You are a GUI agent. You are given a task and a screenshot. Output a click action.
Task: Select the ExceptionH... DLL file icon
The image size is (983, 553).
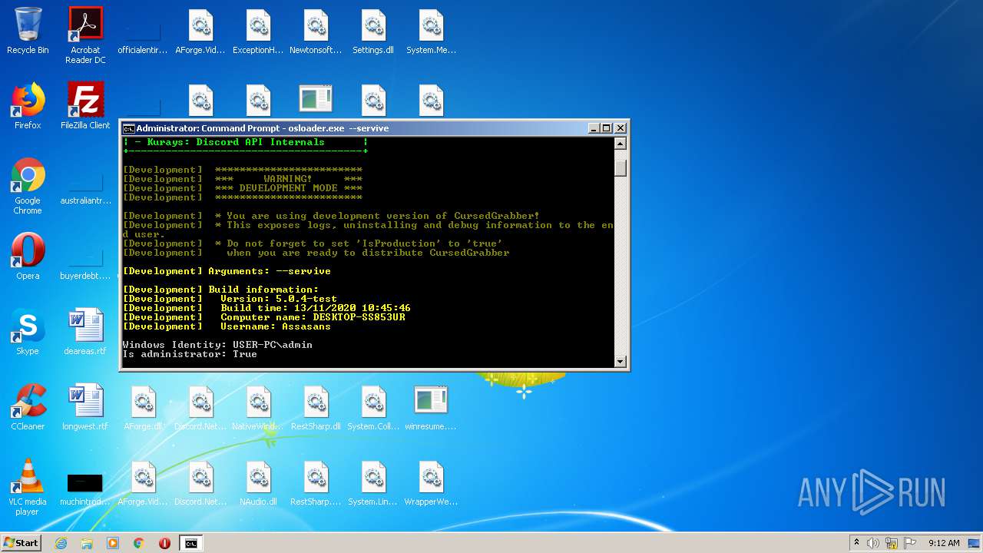(258, 31)
